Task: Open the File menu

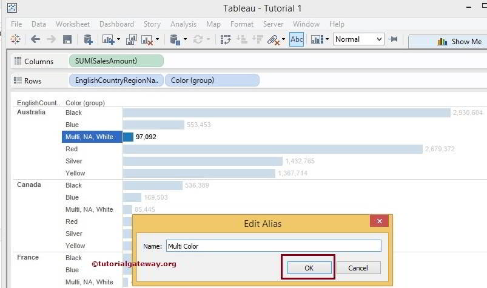Action: [x=16, y=24]
